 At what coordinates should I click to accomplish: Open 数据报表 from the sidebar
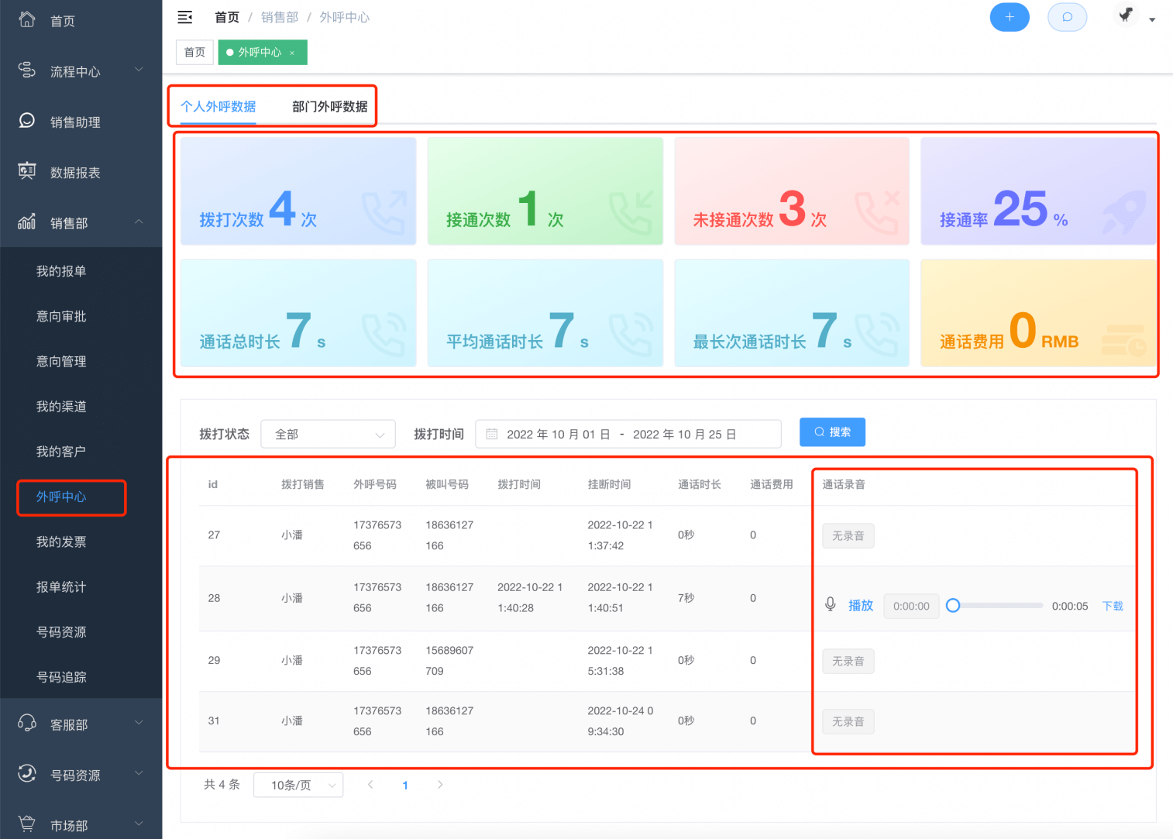coord(75,173)
